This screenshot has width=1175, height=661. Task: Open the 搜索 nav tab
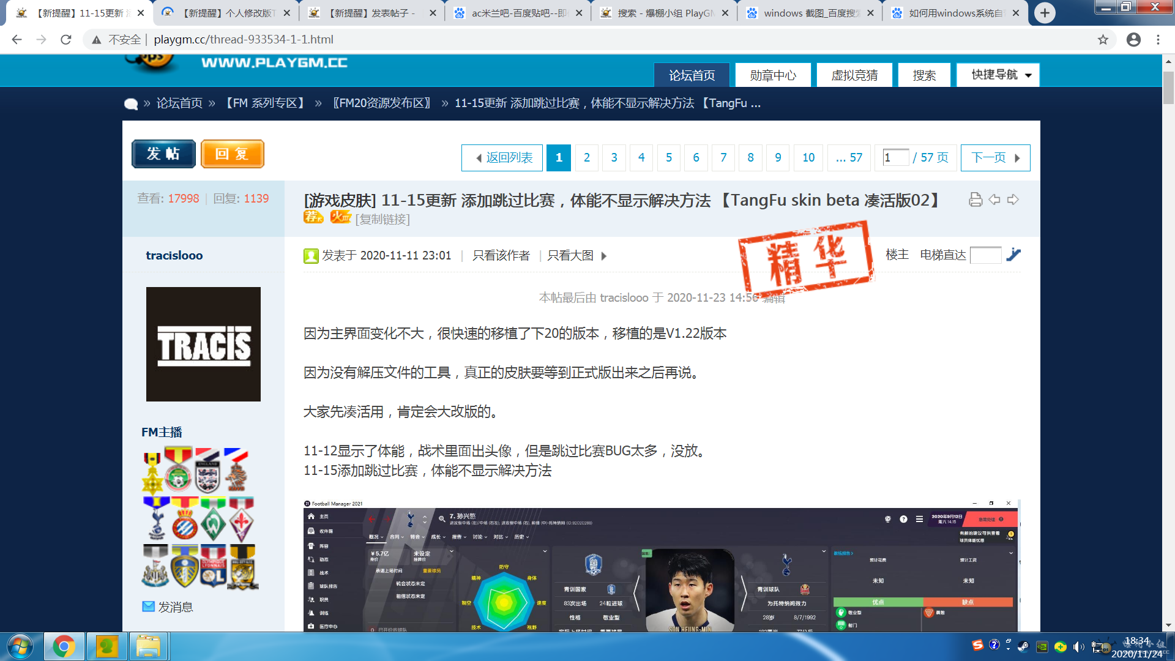pos(924,75)
